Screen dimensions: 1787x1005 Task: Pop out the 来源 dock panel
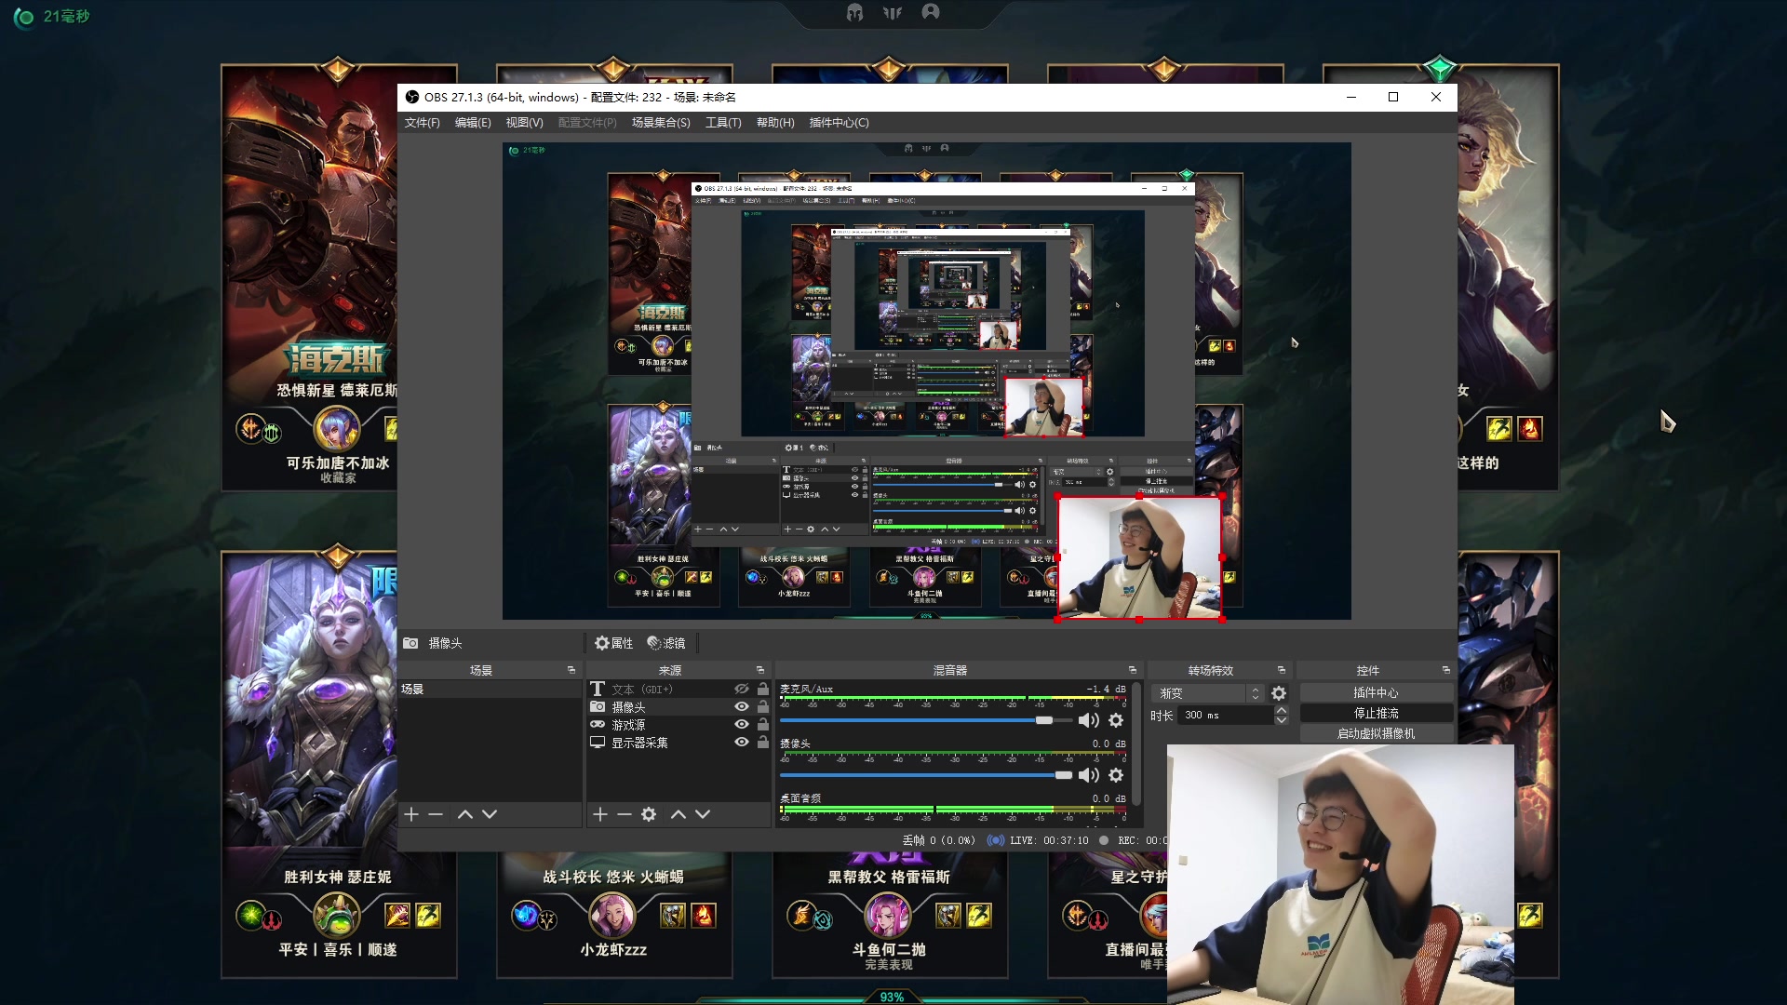coord(760,670)
